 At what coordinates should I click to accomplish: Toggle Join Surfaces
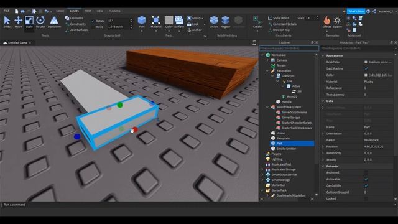[76, 30]
